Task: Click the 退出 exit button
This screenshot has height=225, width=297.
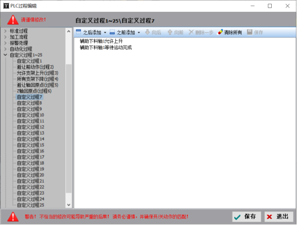Action: [x=279, y=216]
